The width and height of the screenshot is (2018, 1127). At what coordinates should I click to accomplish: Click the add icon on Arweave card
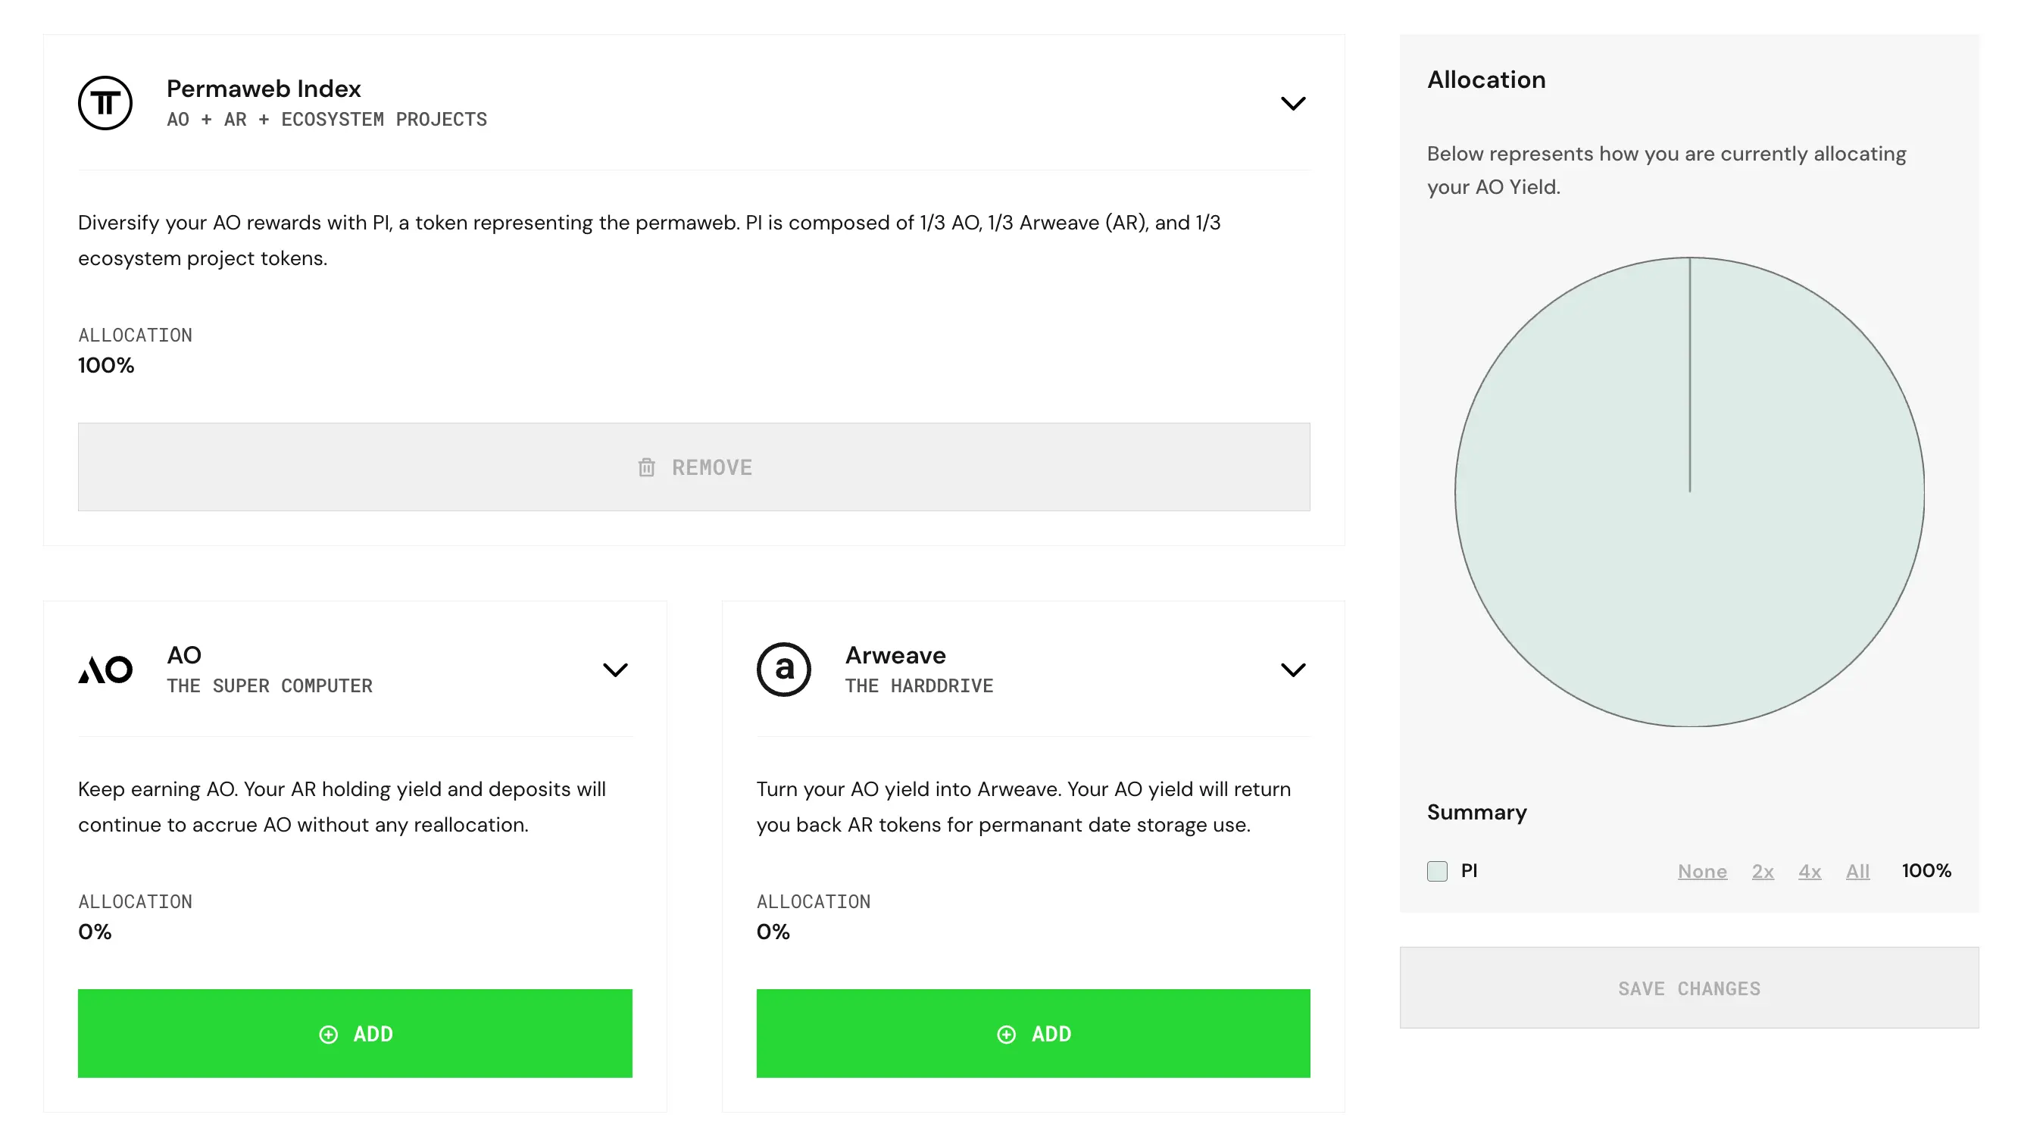[x=1007, y=1033]
